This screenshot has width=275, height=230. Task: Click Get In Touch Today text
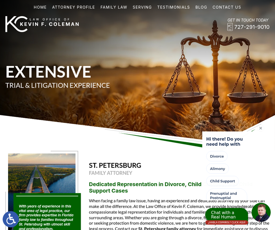248,20
